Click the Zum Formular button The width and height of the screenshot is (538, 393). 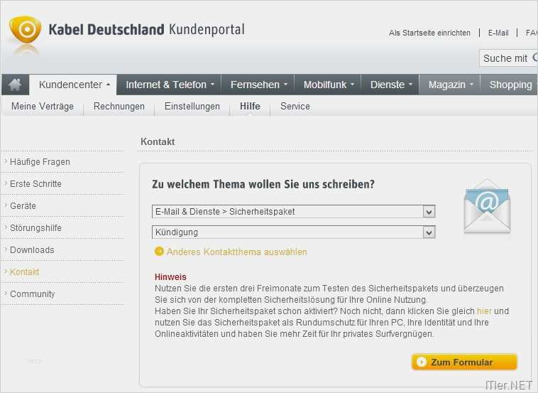click(464, 362)
